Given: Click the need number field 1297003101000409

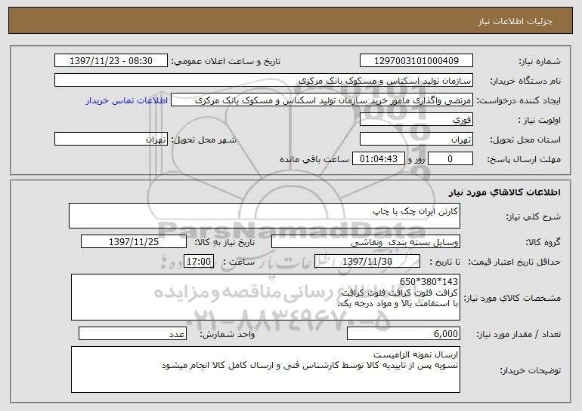Looking at the screenshot, I should [x=416, y=60].
